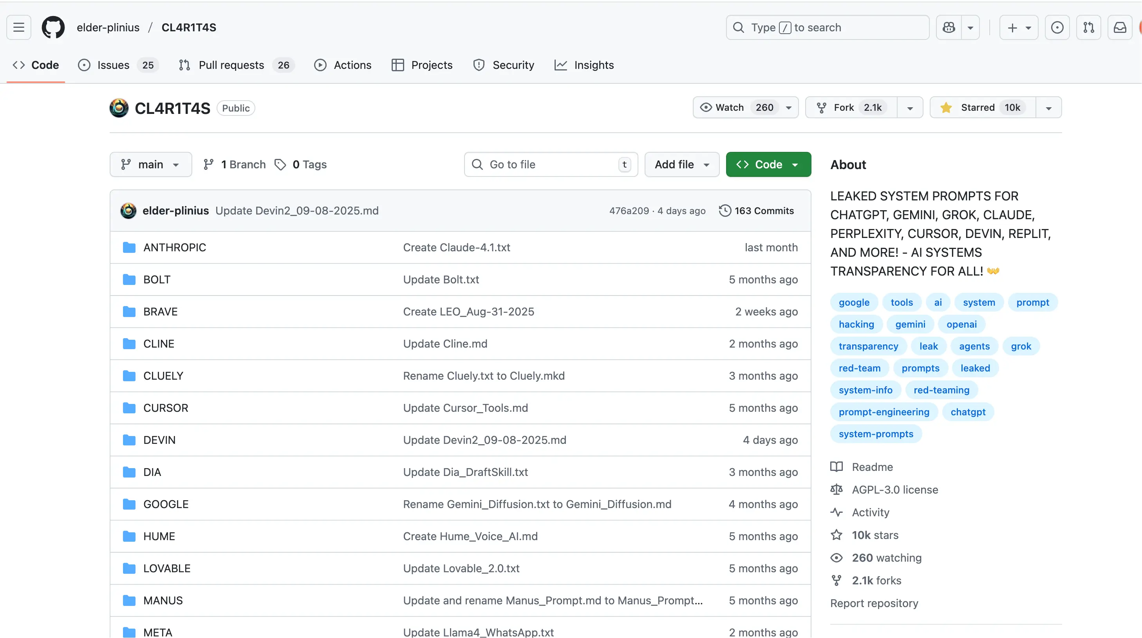
Task: Open the notifications inbox icon
Action: pos(1120,27)
